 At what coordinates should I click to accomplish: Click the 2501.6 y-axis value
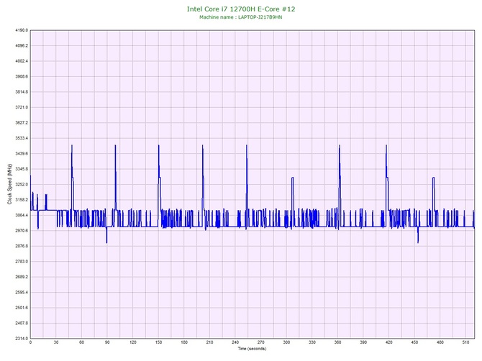[x=22, y=308]
